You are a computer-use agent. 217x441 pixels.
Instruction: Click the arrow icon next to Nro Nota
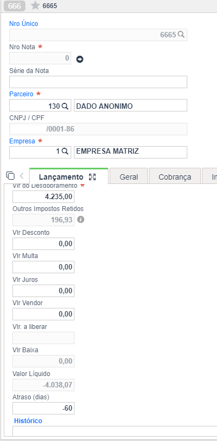[x=80, y=60]
